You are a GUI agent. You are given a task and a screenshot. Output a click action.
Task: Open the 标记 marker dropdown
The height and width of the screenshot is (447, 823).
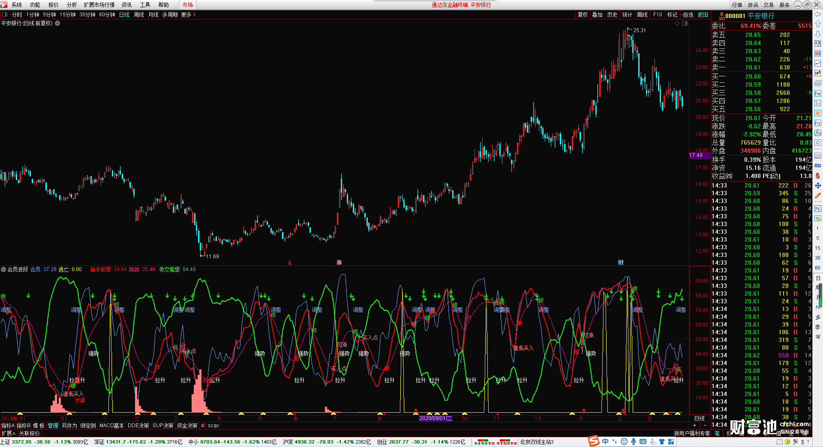click(672, 15)
